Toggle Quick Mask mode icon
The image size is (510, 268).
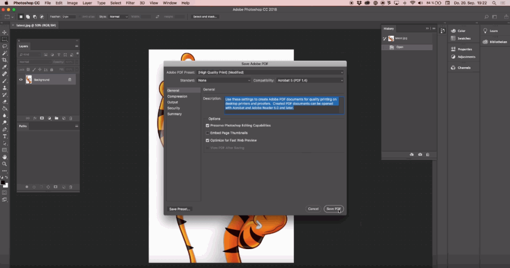point(4,192)
